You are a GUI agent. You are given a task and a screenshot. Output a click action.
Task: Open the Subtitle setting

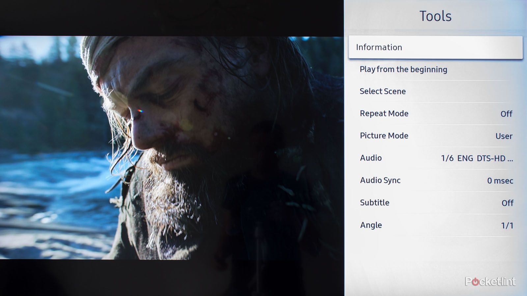pyautogui.click(x=374, y=203)
